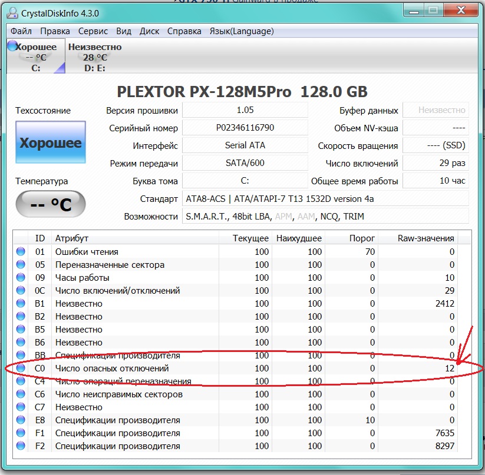Click the temperature indicator button
485x475 pixels.
click(x=51, y=204)
